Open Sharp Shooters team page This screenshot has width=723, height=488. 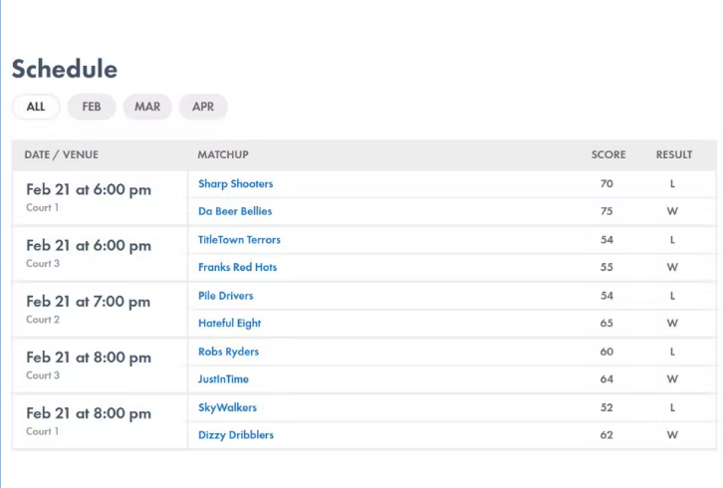(x=235, y=184)
